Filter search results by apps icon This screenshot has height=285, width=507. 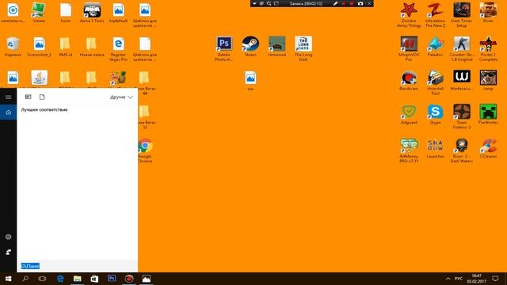coord(29,97)
